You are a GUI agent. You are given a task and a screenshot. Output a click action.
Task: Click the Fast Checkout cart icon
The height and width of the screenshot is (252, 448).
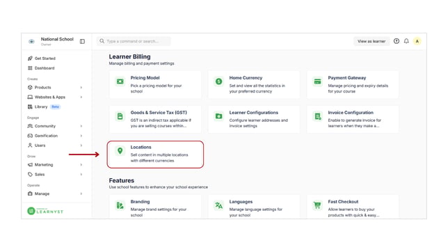[x=317, y=205]
